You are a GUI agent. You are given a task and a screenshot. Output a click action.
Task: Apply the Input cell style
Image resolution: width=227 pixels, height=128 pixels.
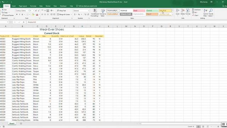pos(152,14)
